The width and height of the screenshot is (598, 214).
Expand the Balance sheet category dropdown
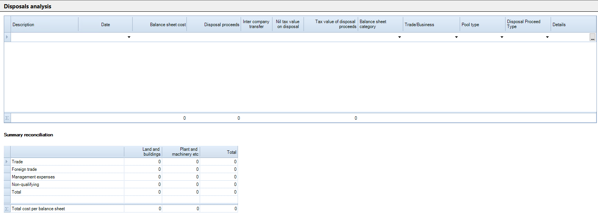[x=399, y=37]
